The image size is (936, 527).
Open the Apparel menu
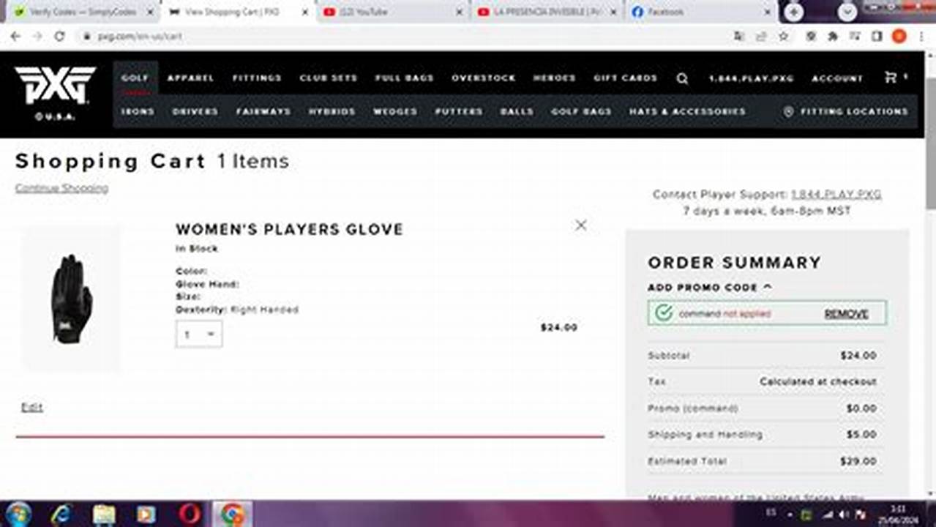click(x=190, y=78)
